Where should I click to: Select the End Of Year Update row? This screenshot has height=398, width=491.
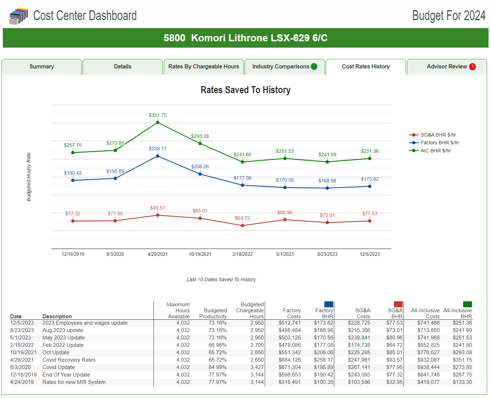pos(241,375)
